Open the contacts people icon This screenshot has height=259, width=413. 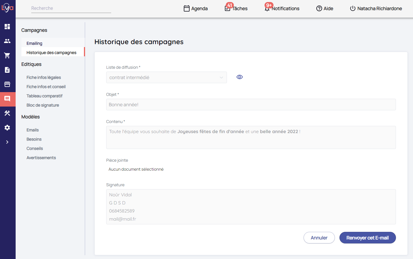point(7,41)
